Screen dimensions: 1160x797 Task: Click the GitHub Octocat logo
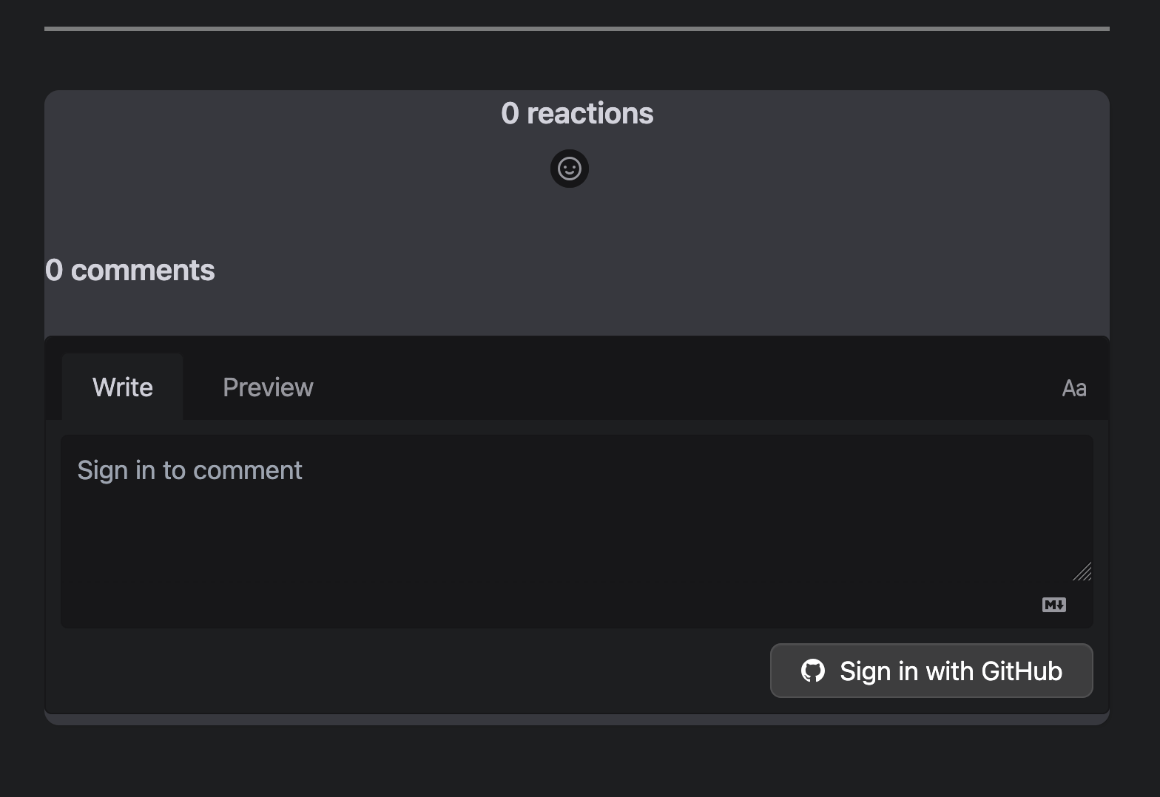click(812, 671)
